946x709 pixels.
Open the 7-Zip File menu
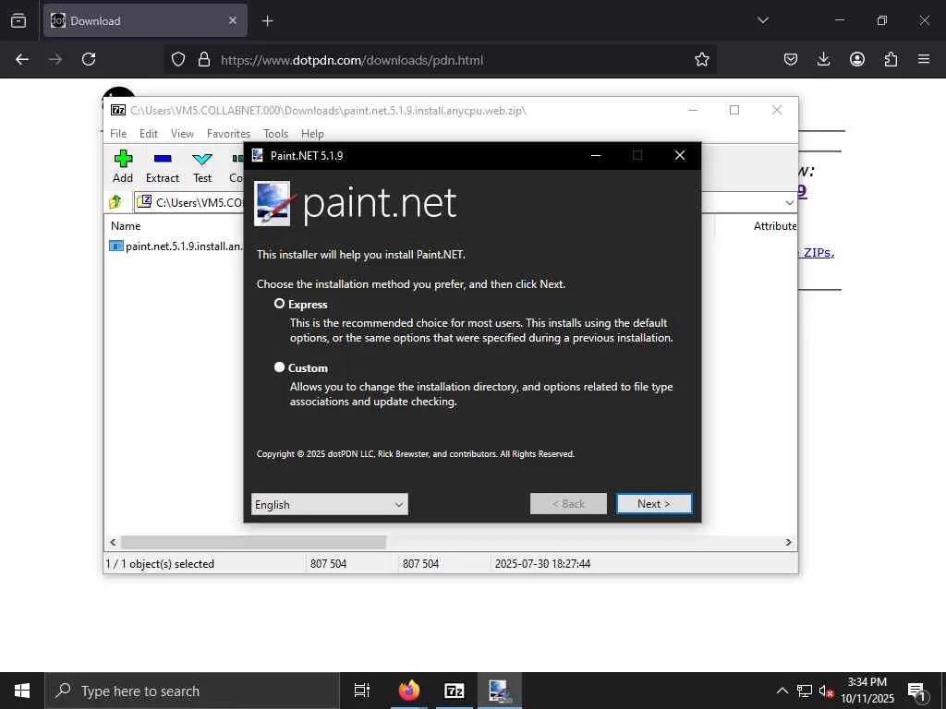(x=118, y=133)
